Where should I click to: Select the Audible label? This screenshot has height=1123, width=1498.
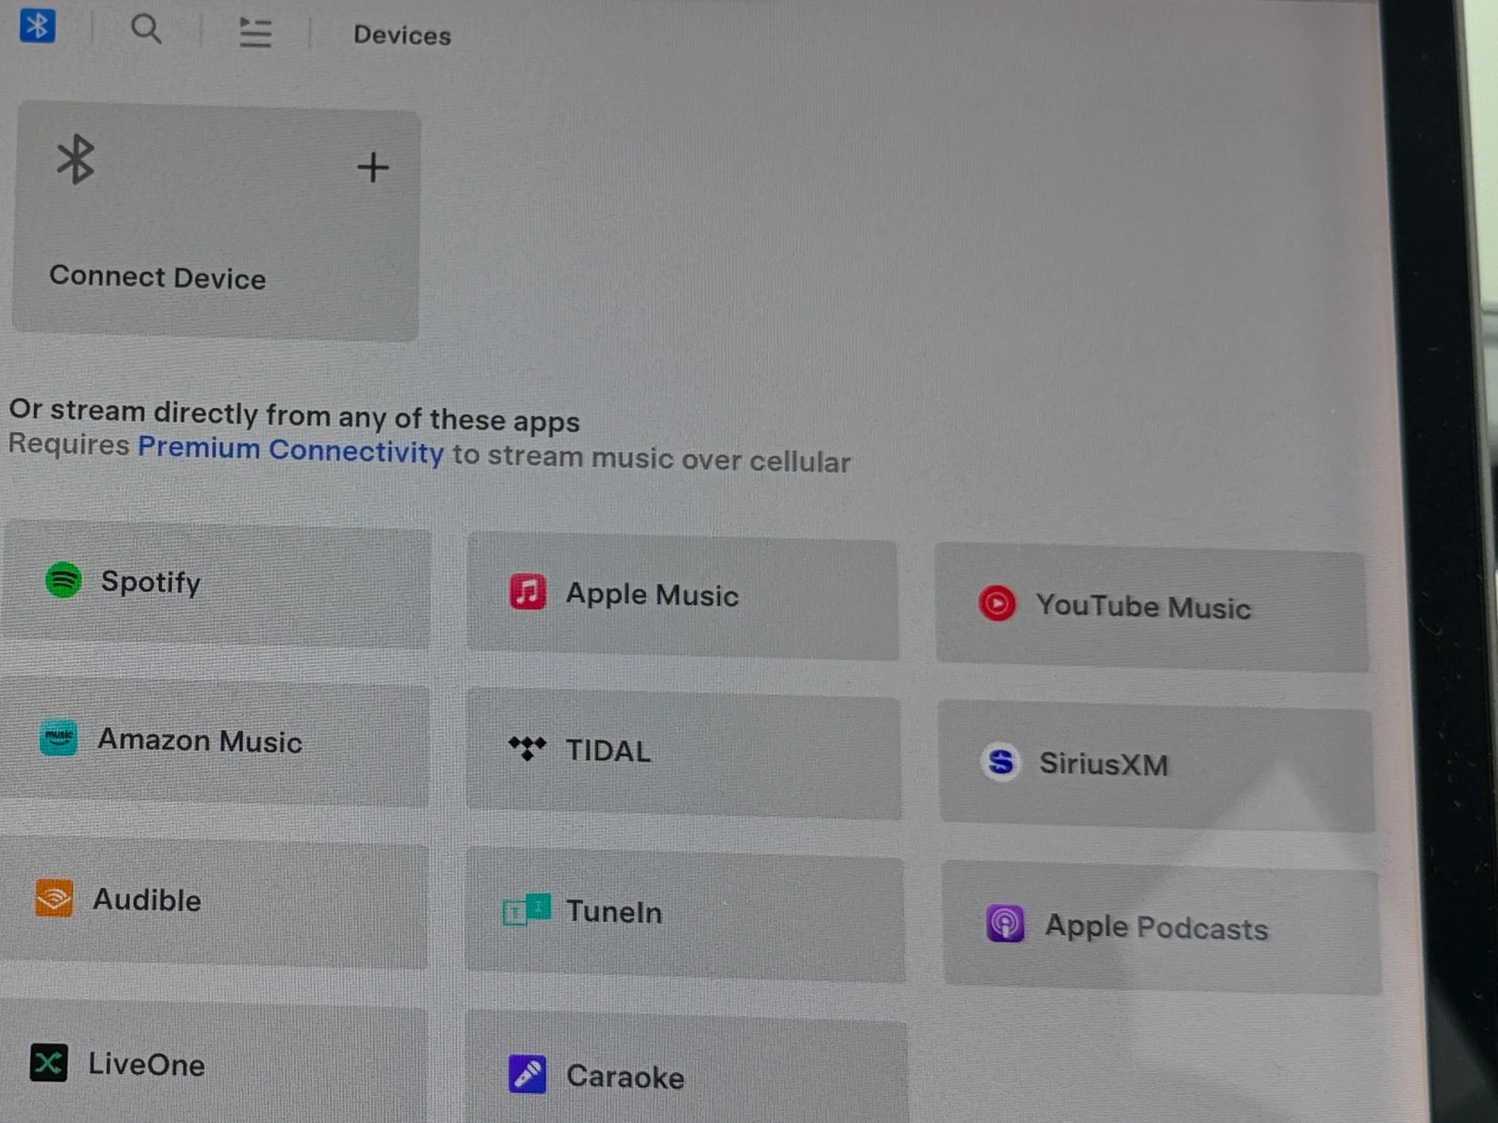coord(147,899)
